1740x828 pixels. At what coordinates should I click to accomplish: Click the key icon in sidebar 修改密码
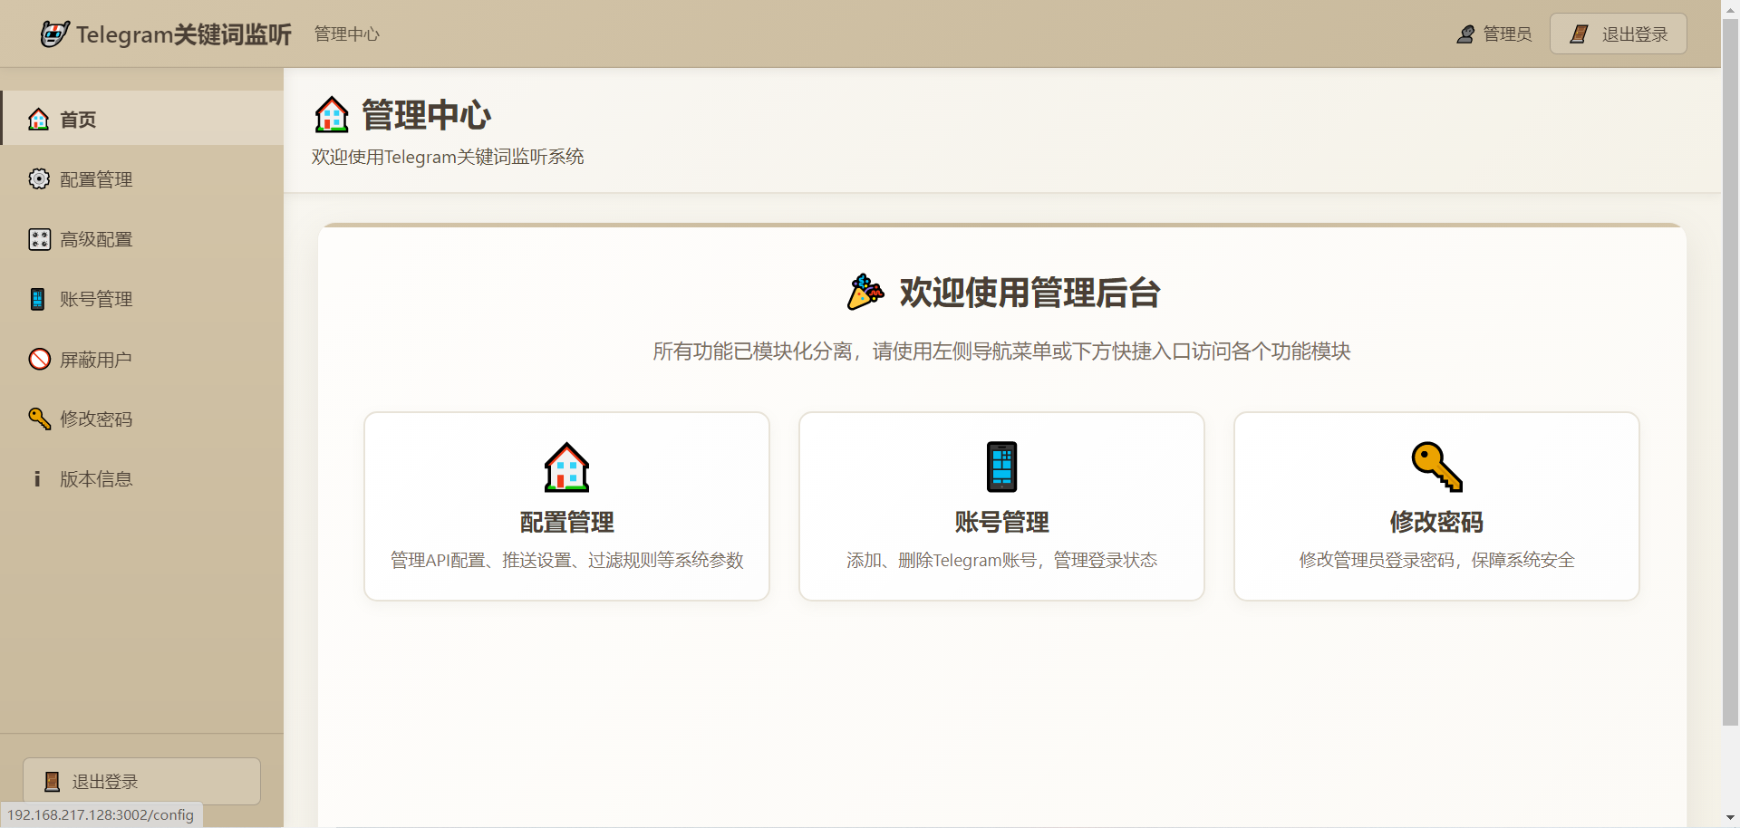[x=39, y=419]
